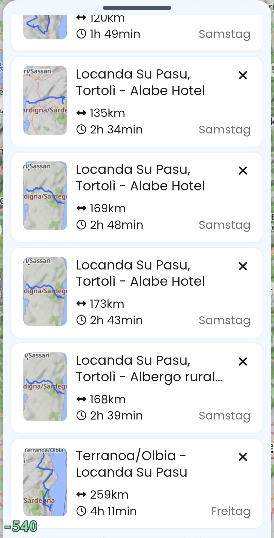This screenshot has width=274, height=538.
Task: Remove the Terranoa/Olbia route
Action: 243,457
